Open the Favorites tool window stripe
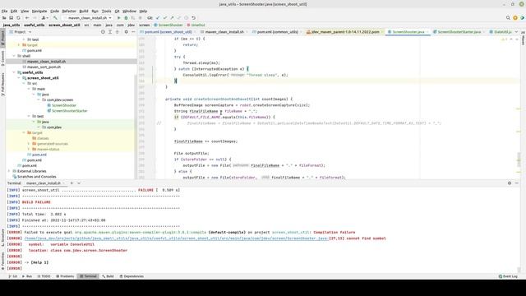This screenshot has height=296, width=526. (x=2, y=261)
